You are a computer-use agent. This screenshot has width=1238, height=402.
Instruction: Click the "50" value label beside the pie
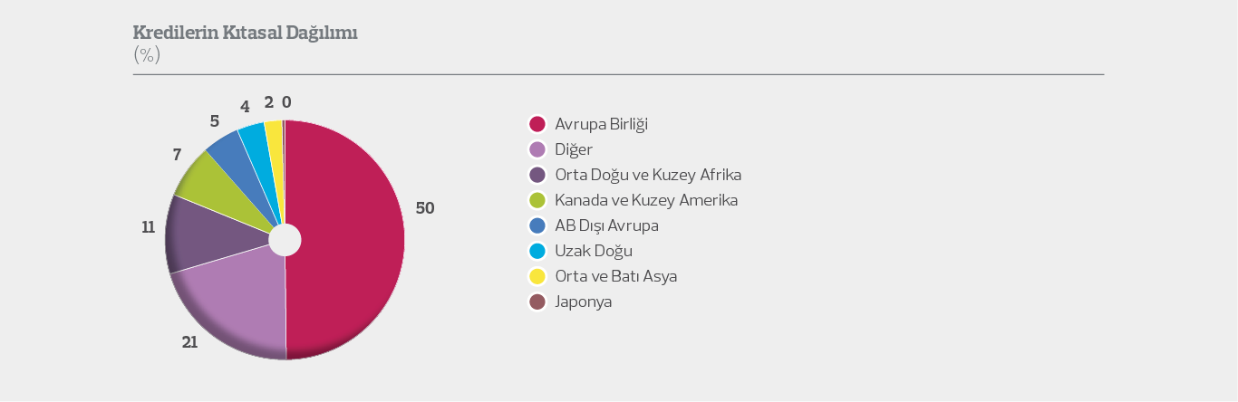[x=425, y=208]
